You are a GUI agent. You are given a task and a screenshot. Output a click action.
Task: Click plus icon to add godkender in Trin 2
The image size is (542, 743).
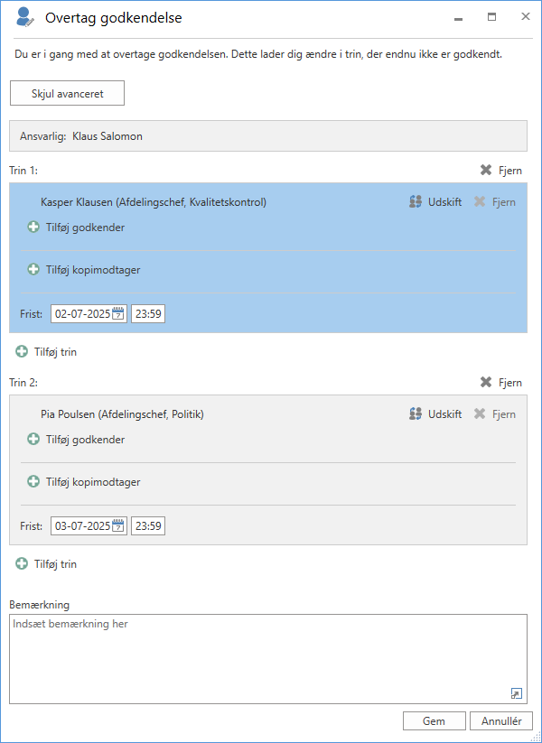pos(33,440)
